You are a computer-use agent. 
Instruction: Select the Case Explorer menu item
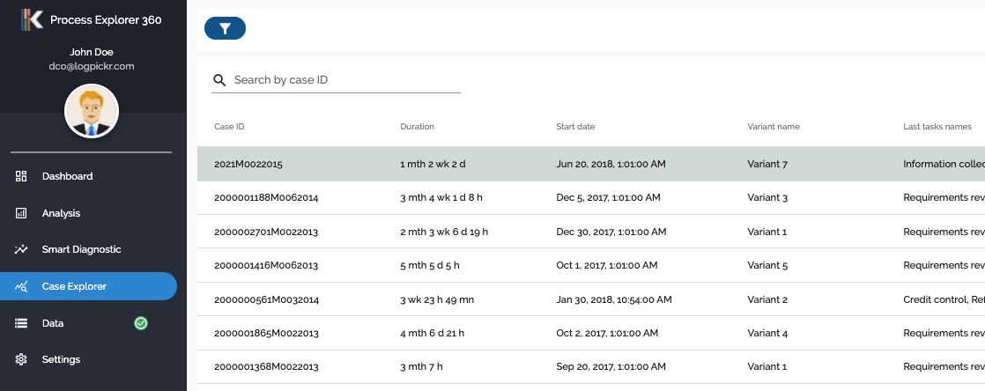[x=89, y=286]
